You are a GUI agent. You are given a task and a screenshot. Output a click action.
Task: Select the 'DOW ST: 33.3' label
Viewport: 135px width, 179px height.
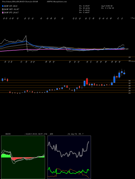click(11, 6)
